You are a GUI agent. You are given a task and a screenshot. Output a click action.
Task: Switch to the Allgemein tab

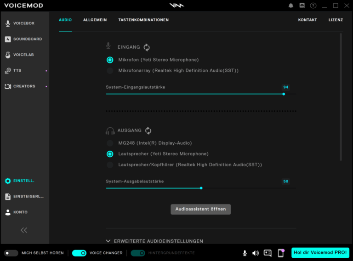95,20
